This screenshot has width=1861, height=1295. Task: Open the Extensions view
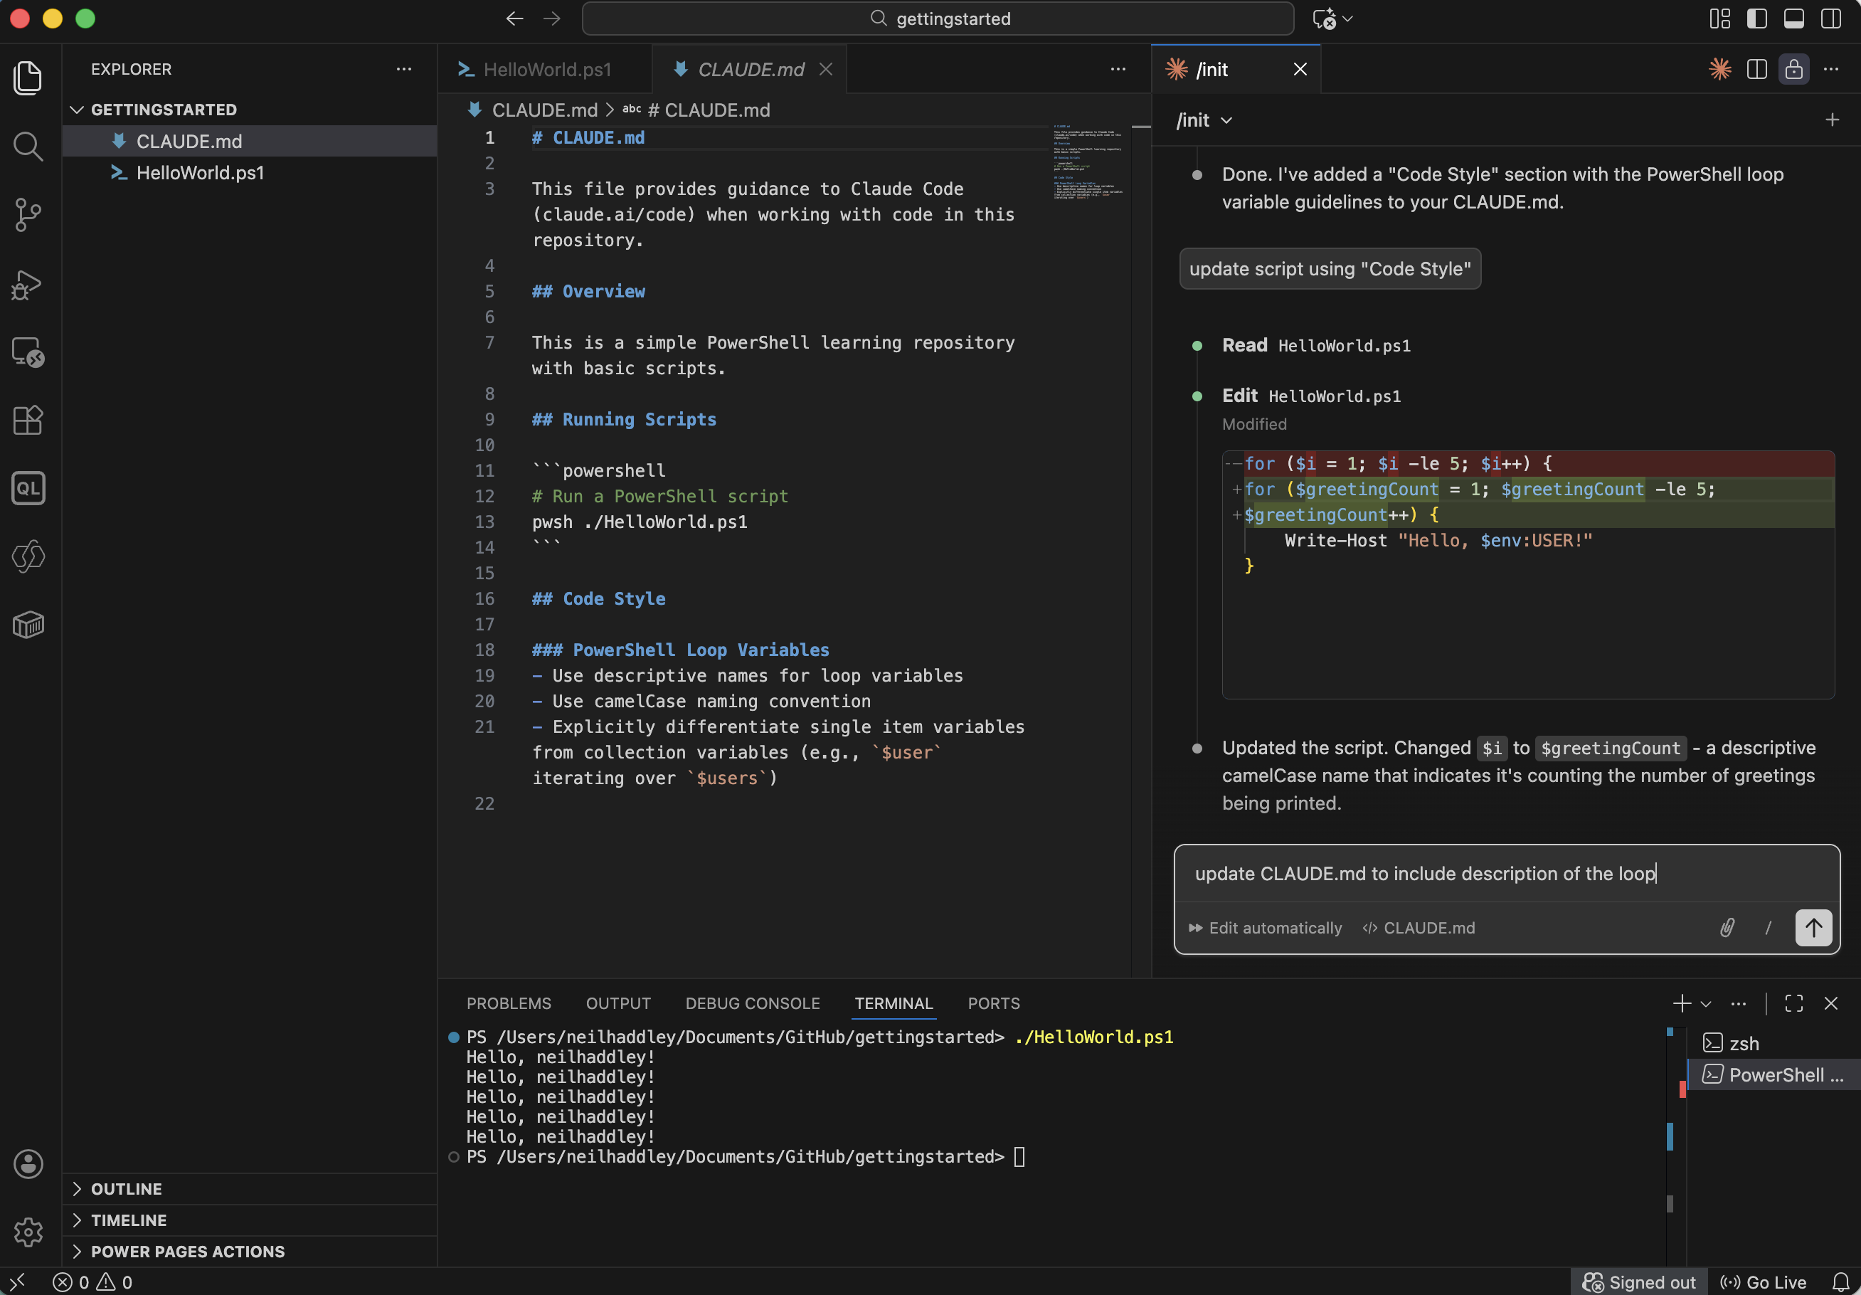[28, 420]
